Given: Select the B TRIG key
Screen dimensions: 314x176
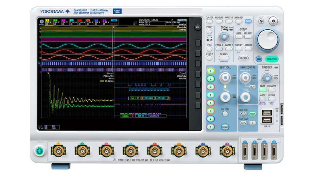Looking at the screenshot, I should (x=271, y=99).
